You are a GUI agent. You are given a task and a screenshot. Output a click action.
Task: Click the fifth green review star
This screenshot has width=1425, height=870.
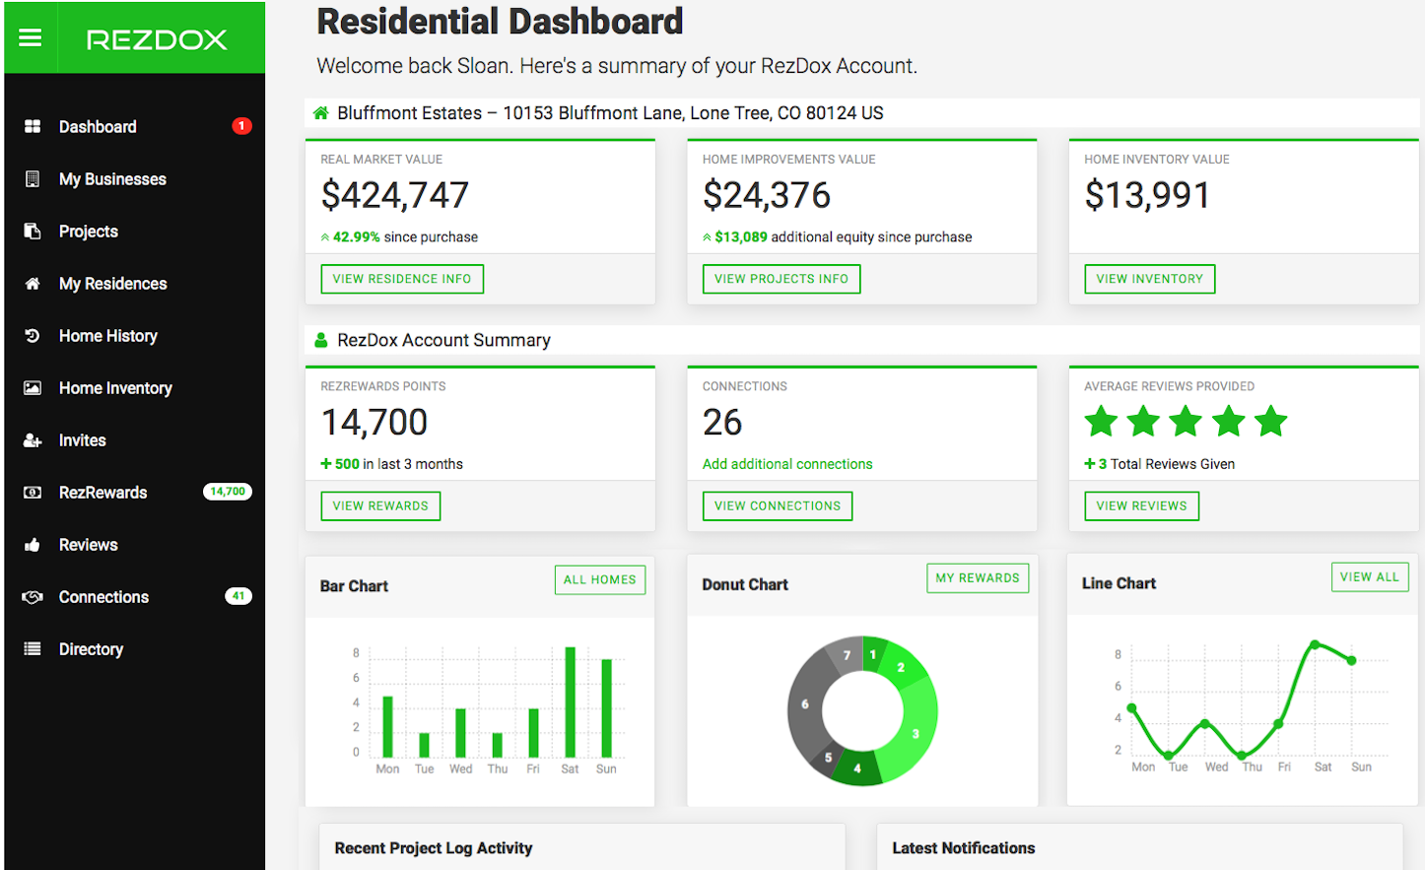pos(1271,422)
